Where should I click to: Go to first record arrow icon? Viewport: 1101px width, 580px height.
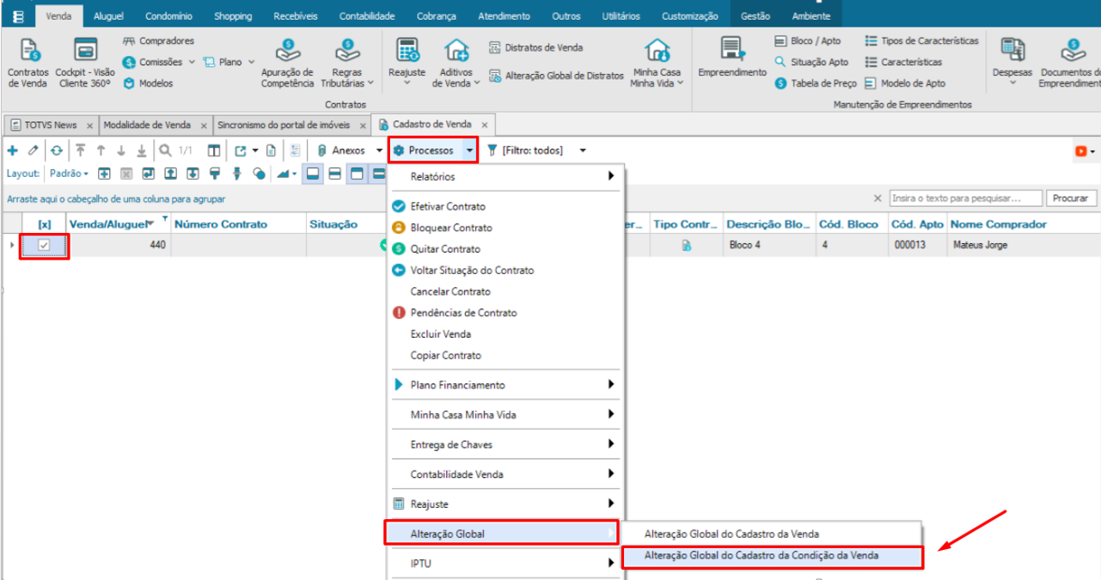pos(80,150)
